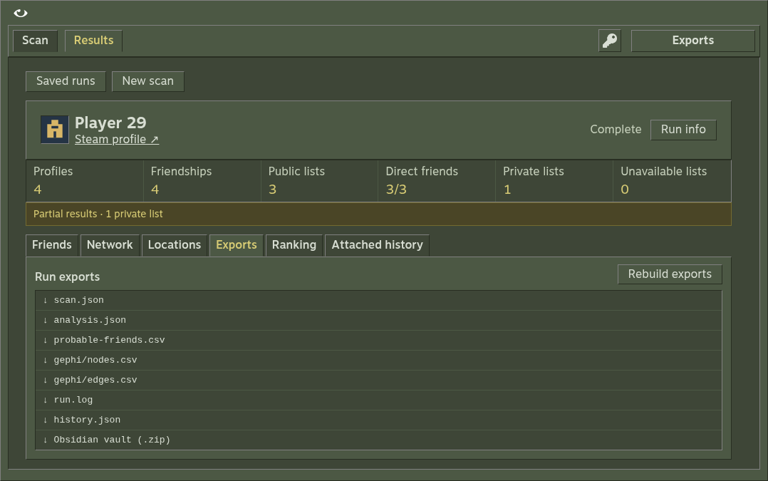Viewport: 768px width, 481px height.
Task: Click Rebuild exports button
Action: (670, 274)
